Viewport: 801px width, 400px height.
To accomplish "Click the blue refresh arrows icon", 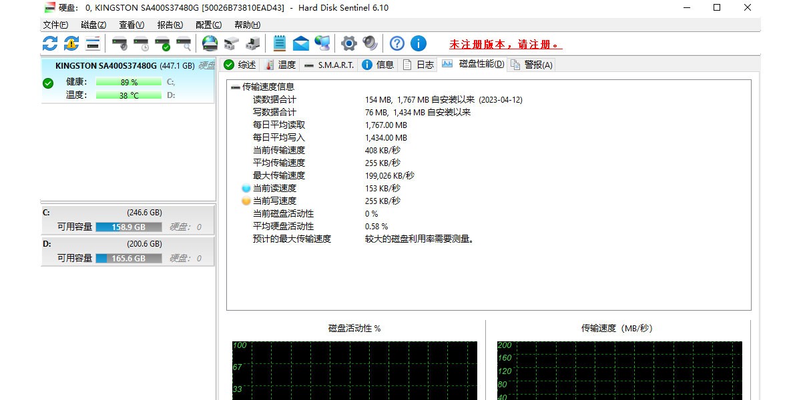I will click(x=50, y=44).
